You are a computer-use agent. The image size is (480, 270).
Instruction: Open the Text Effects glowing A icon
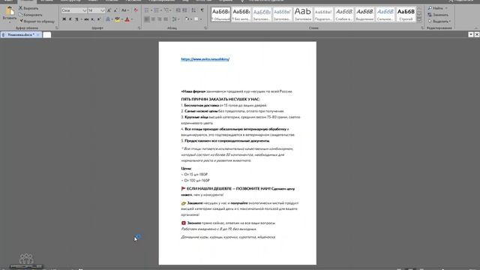coord(108,19)
